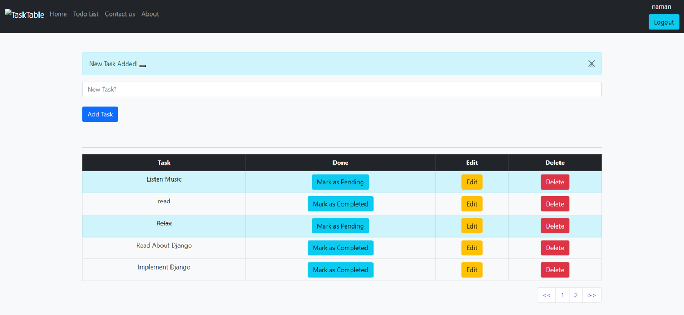Open the Todo List page
Image resolution: width=684 pixels, height=315 pixels.
85,14
